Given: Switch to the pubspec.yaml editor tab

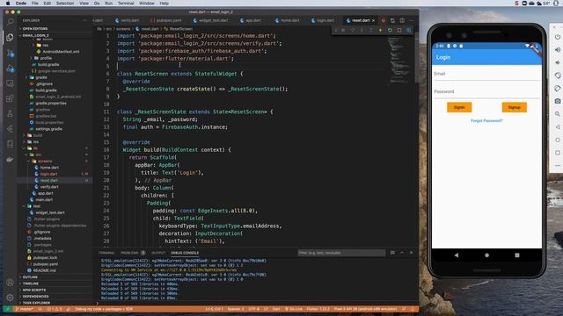Looking at the screenshot, I should pyautogui.click(x=165, y=20).
